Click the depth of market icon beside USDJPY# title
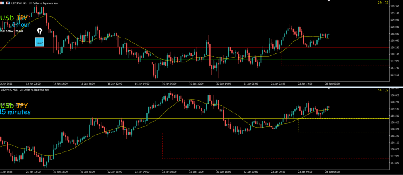403x175 pixels. tap(8, 3)
